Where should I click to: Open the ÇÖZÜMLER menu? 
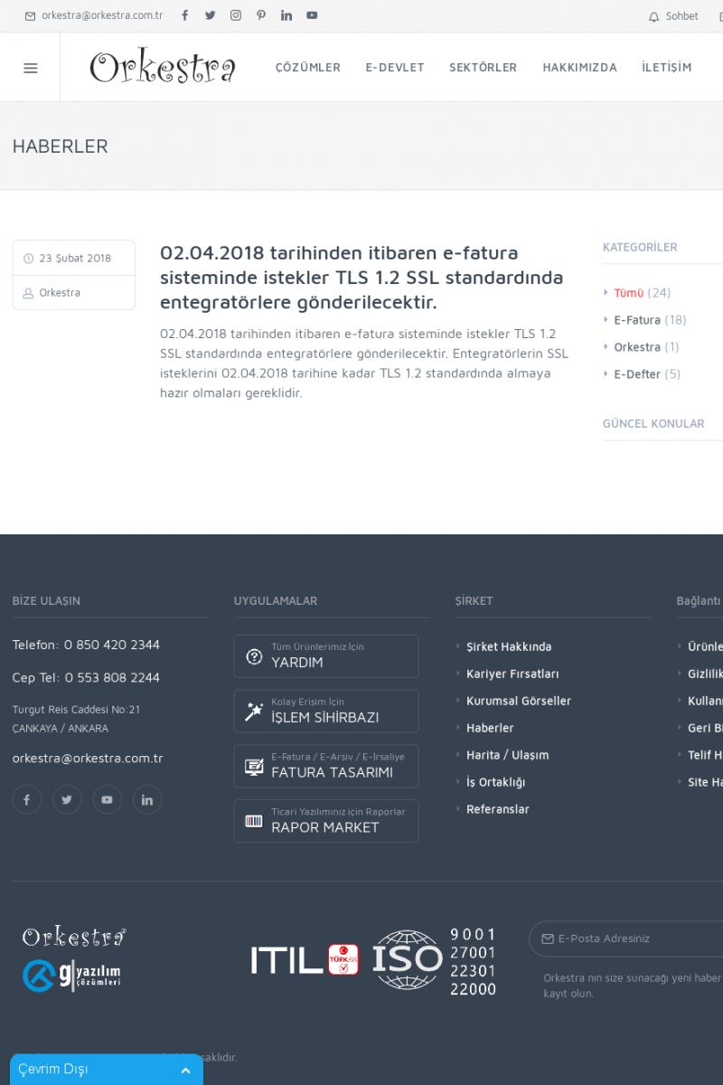tap(308, 68)
